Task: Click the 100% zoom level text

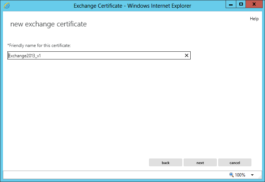Action: click(x=240, y=175)
